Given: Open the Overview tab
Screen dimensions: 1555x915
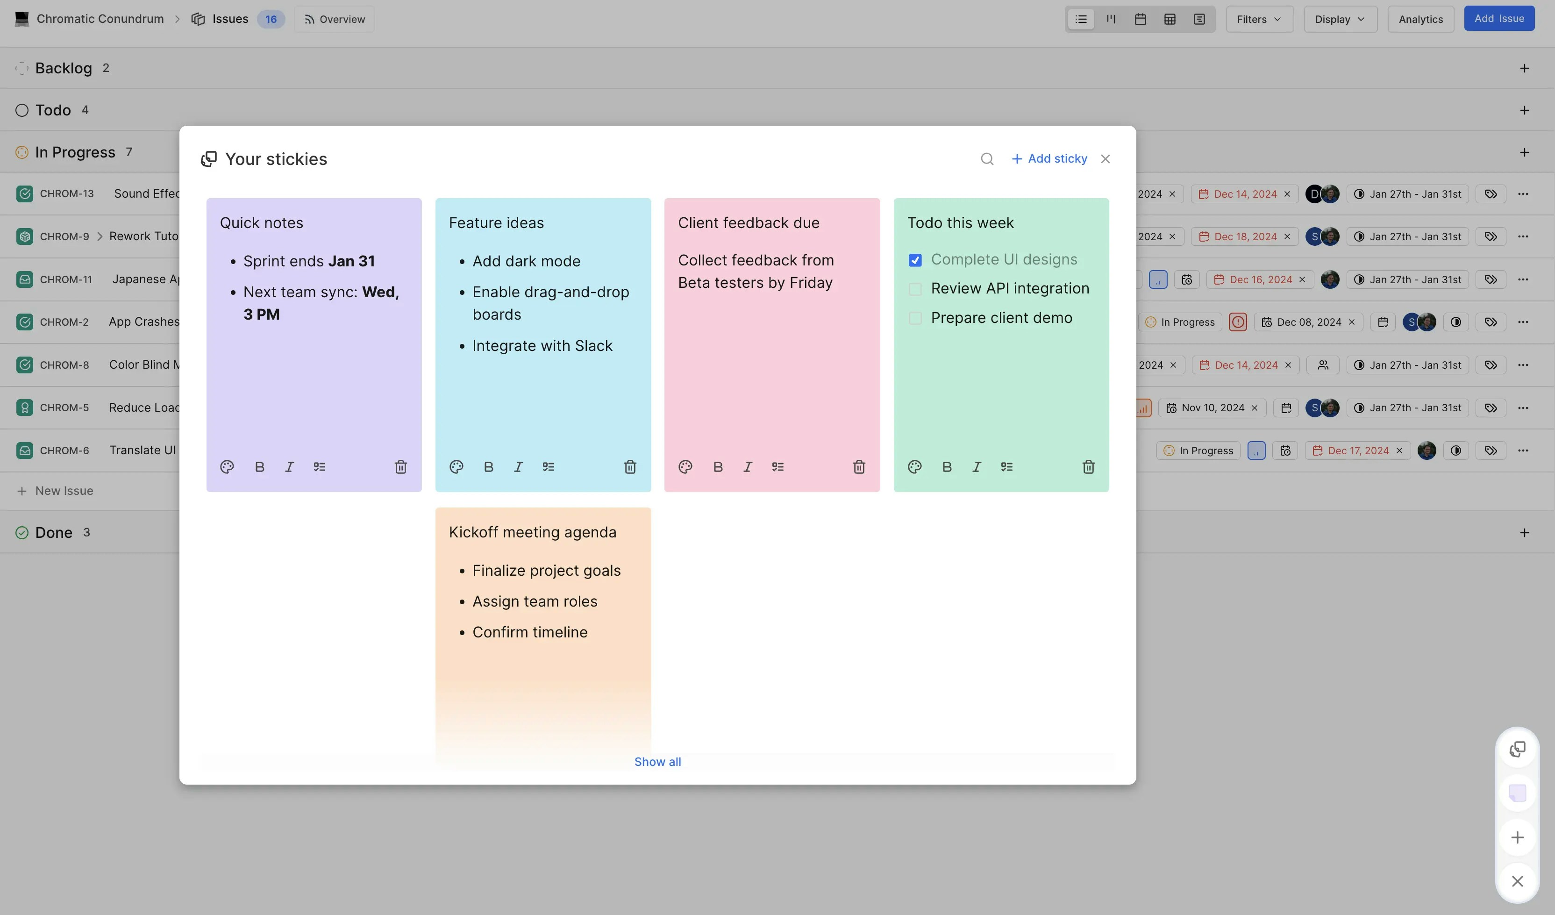Looking at the screenshot, I should click(335, 19).
